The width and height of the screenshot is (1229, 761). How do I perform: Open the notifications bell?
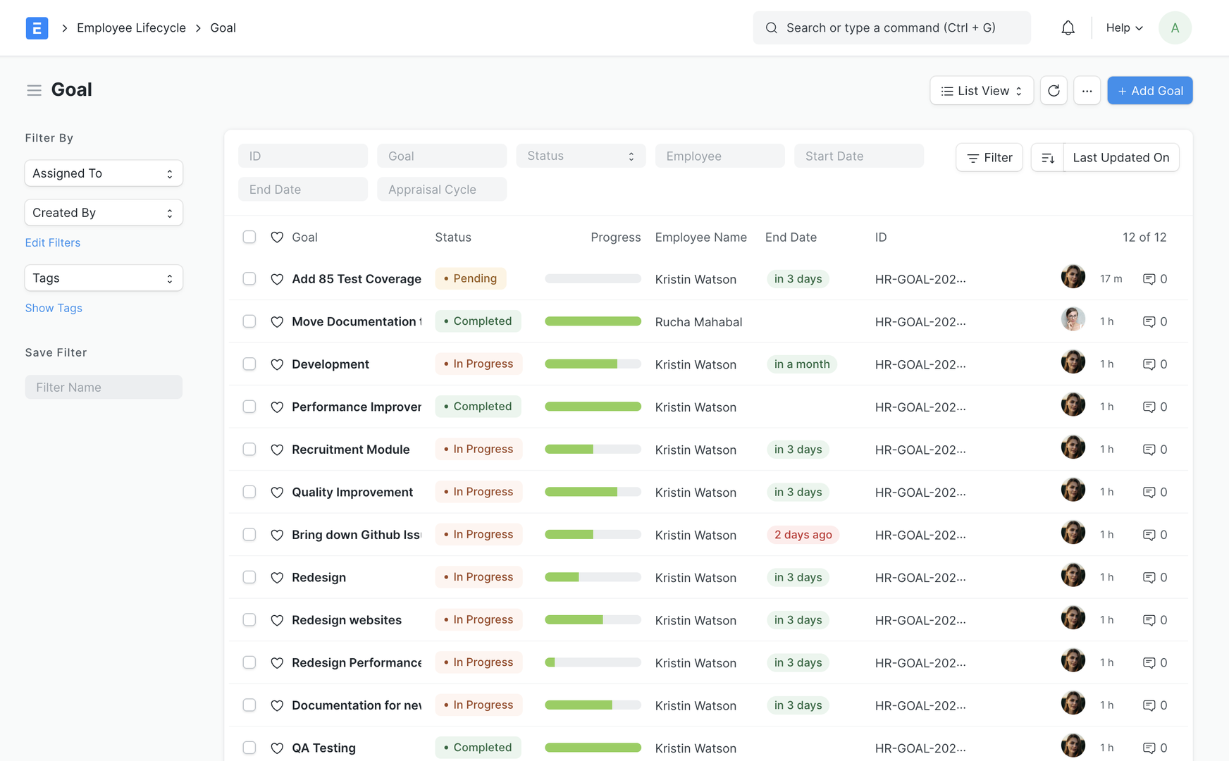coord(1068,28)
